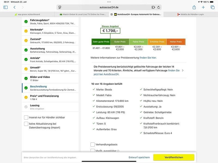Click the 'Erstzulassung: 09/2005' entry
The width and height of the screenshot is (218, 163).
tap(110, 107)
